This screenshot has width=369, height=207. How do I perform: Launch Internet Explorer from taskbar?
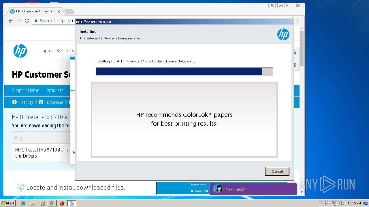23,203
